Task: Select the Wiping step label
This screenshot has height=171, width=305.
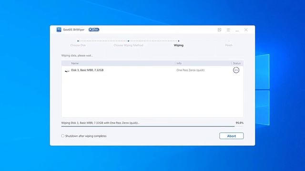Action: 179,45
